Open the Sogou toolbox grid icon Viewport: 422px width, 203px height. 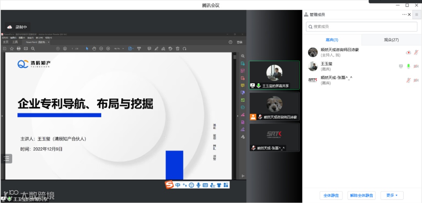coord(226,185)
